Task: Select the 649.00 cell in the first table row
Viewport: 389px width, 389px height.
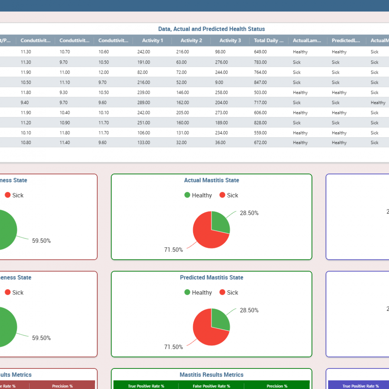Action: point(260,52)
